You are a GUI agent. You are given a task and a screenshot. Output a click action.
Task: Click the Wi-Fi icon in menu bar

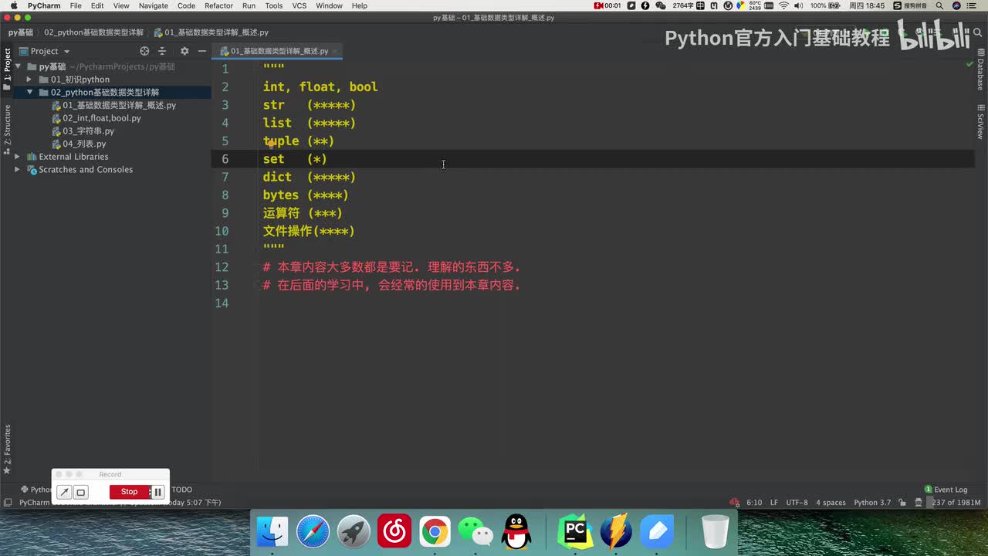point(784,5)
